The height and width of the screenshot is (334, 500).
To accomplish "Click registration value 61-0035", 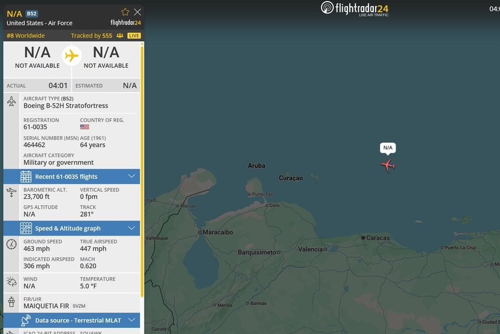I will coord(35,127).
